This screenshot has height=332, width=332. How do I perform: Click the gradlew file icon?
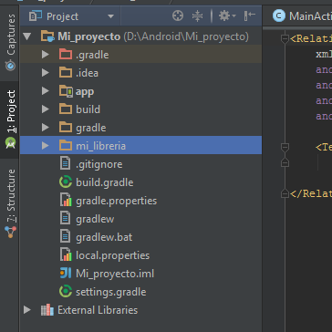click(65, 219)
